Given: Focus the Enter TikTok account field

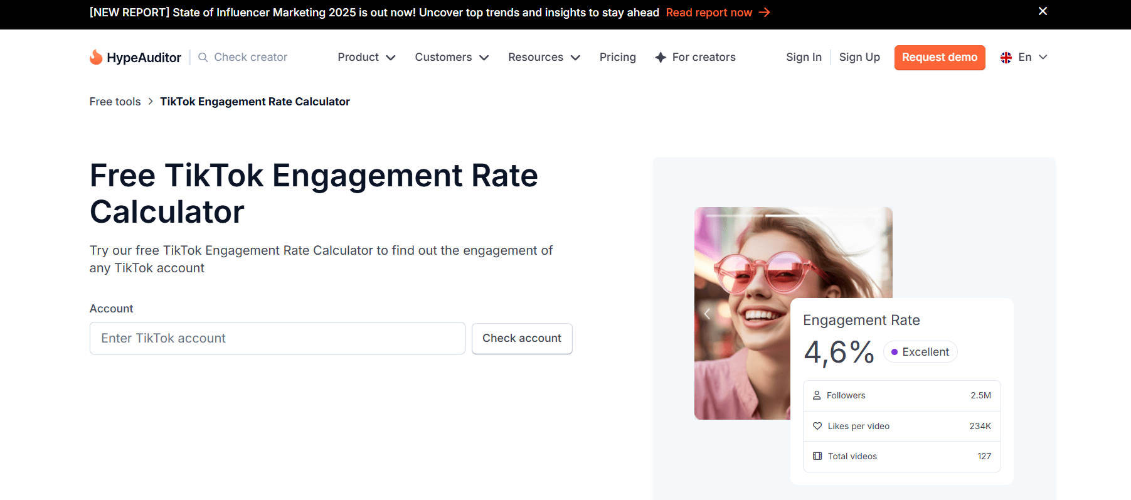Looking at the screenshot, I should 277,338.
